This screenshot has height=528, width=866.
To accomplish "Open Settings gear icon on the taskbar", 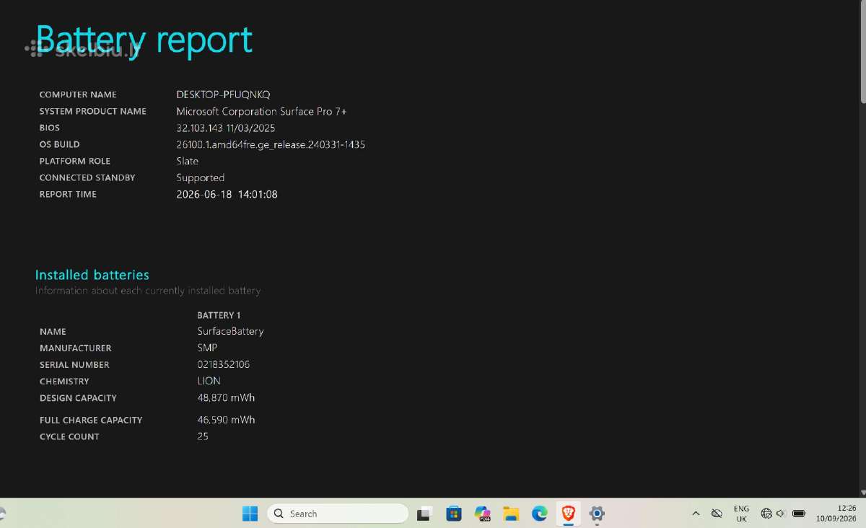I will pyautogui.click(x=596, y=514).
